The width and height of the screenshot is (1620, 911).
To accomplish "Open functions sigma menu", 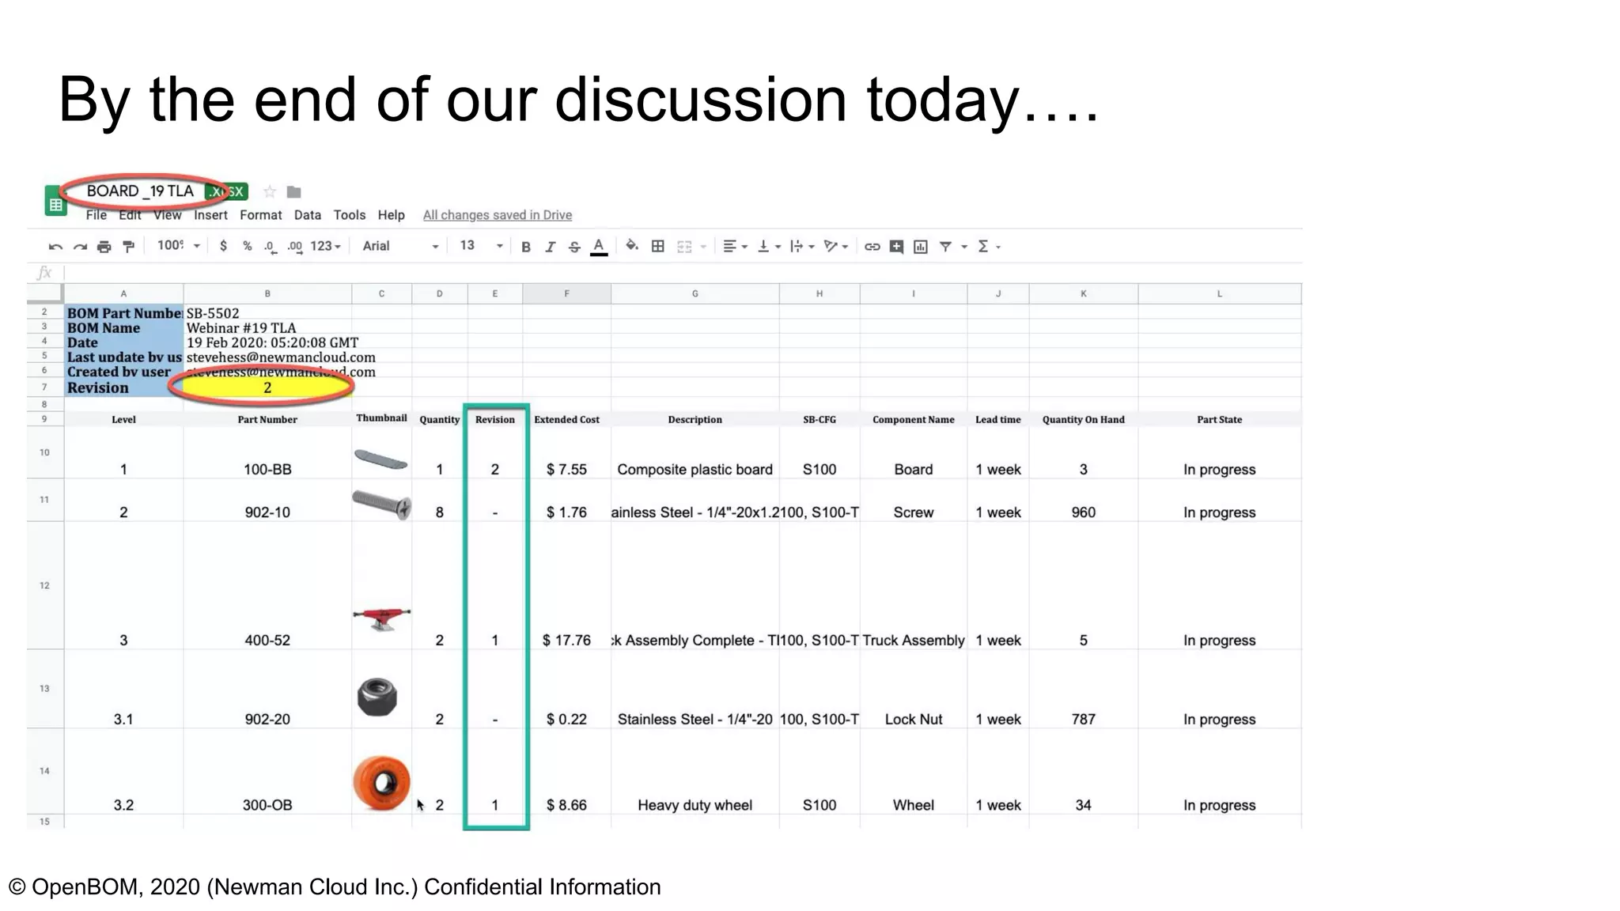I will click(x=989, y=247).
